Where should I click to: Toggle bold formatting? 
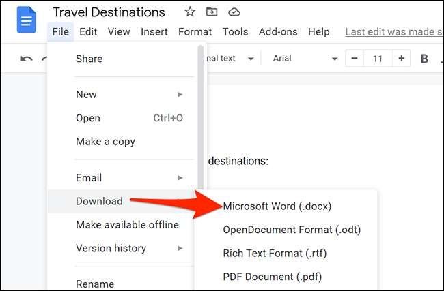(424, 59)
